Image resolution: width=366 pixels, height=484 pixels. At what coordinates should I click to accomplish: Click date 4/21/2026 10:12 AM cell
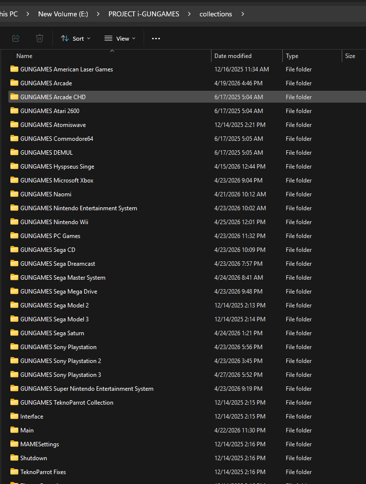[240, 194]
